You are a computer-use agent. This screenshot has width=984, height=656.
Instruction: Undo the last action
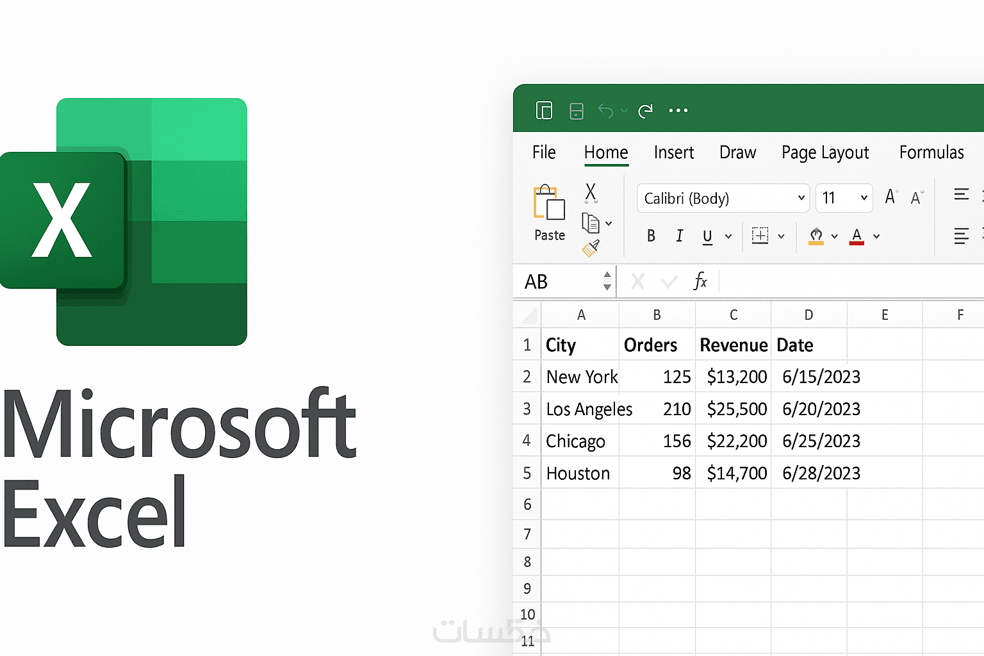pos(605,111)
